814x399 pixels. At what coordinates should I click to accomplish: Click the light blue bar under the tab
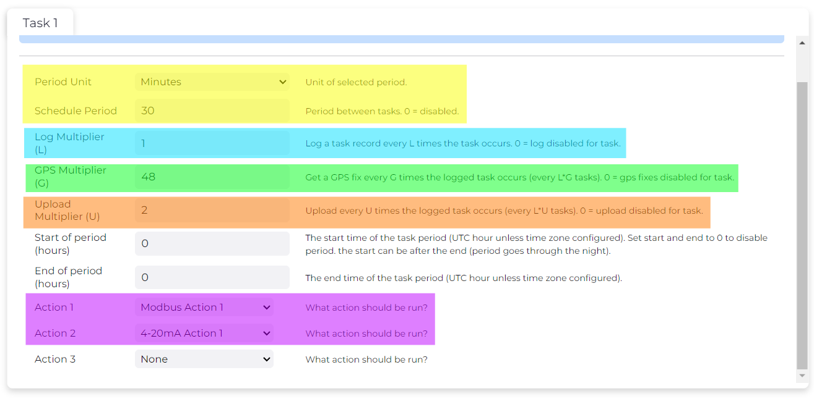click(401, 39)
